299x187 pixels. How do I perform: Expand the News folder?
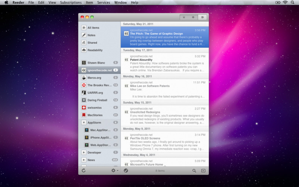pyautogui.click(x=84, y=160)
